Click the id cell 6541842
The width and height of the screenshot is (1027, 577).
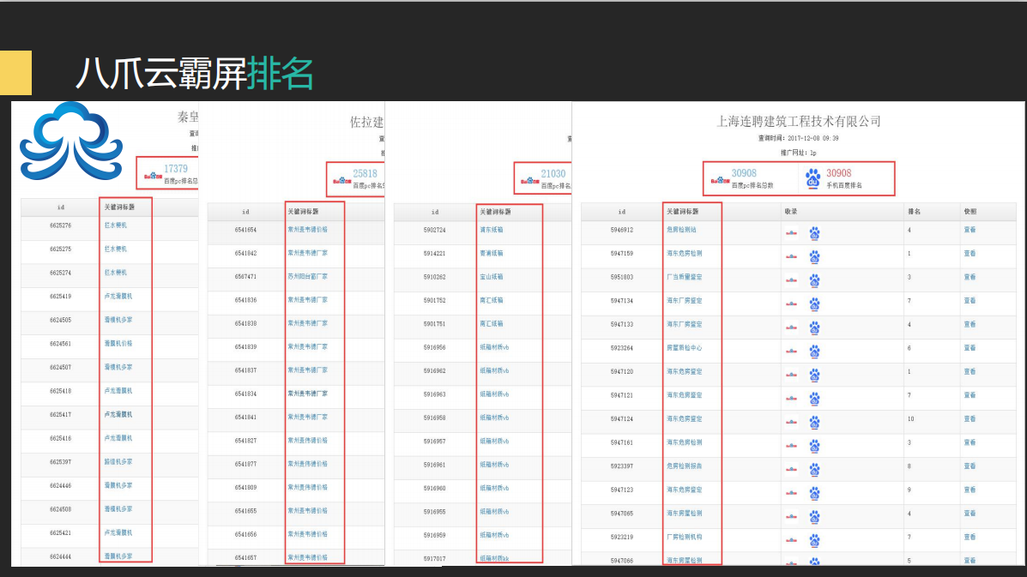(x=245, y=253)
